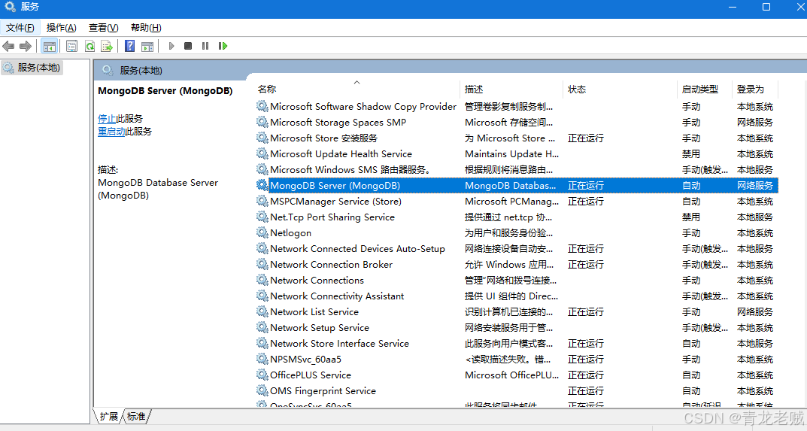Image resolution: width=807 pixels, height=431 pixels.
Task: Click gear icon of MongoDB Server row
Action: coord(262,185)
